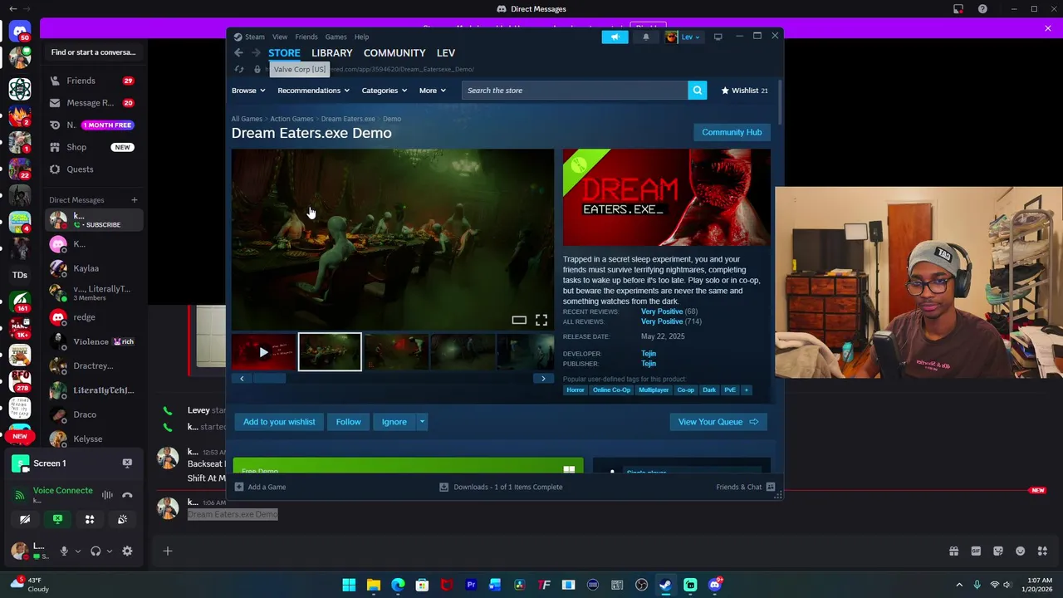
Task: Open Wishlist link in store header
Action: (x=744, y=91)
